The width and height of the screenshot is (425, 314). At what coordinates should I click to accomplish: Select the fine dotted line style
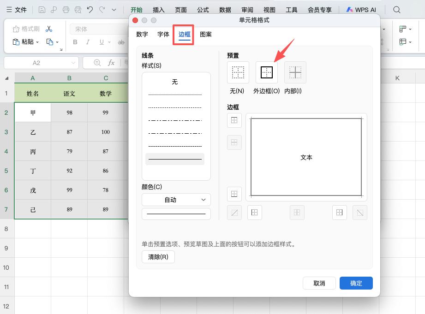175,95
